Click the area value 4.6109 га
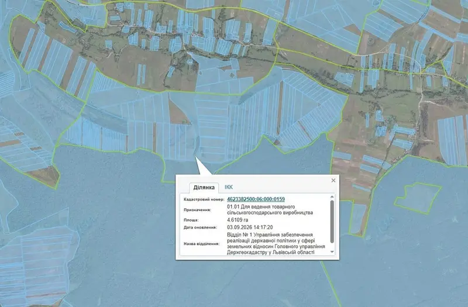The height and width of the screenshot is (307, 468). click(x=238, y=220)
